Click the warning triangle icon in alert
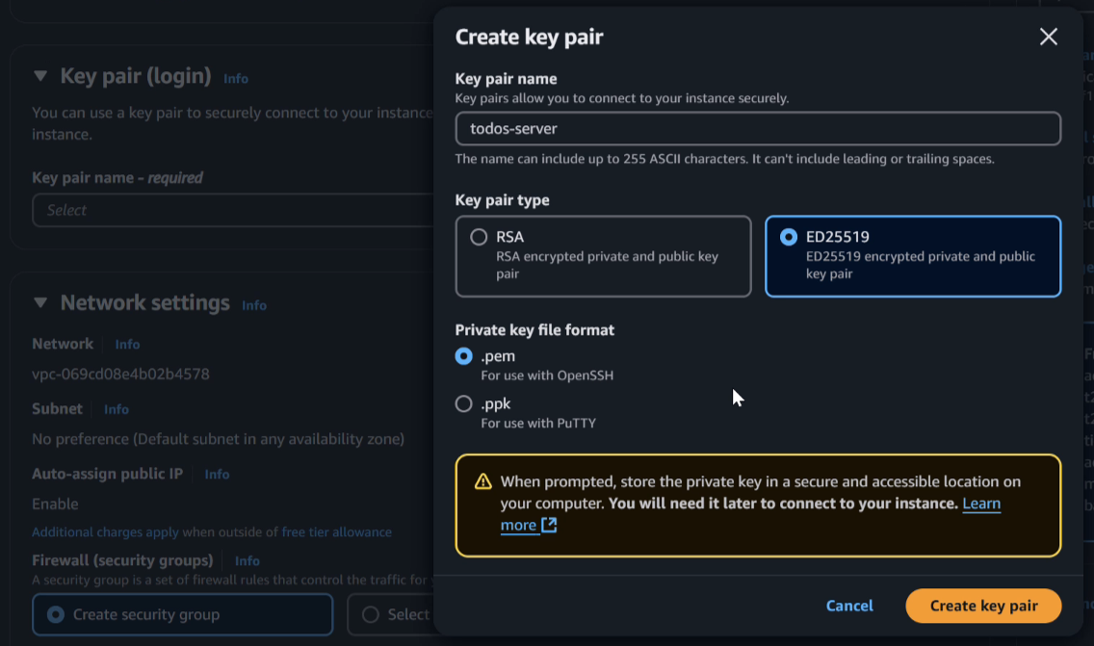 coord(482,482)
